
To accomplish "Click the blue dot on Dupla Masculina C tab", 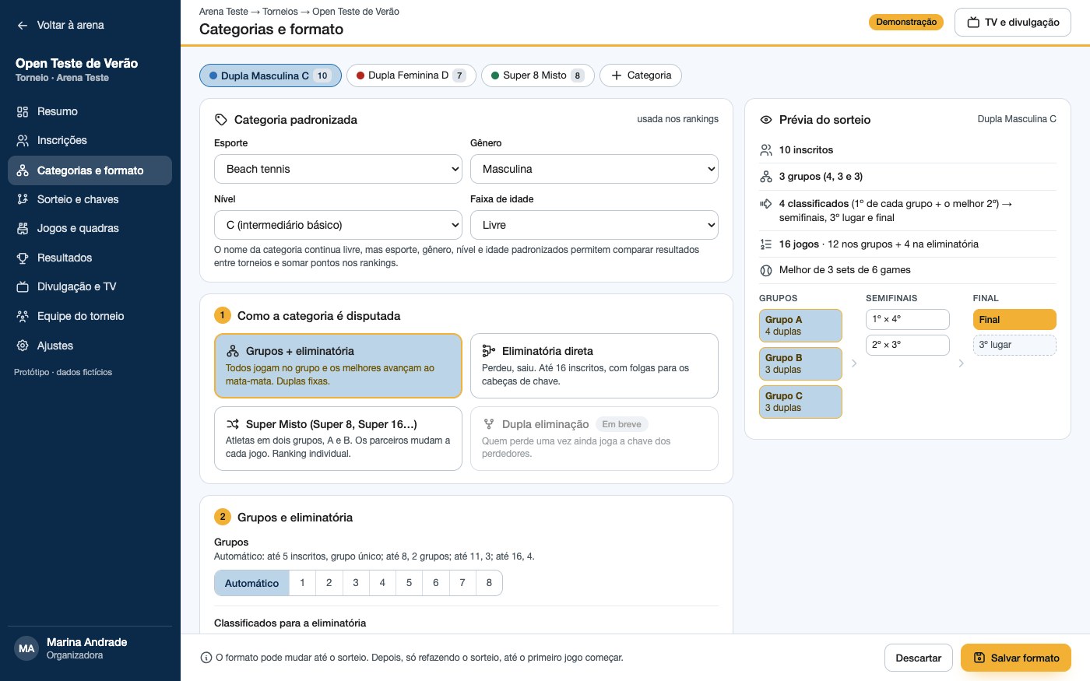I will tap(213, 75).
